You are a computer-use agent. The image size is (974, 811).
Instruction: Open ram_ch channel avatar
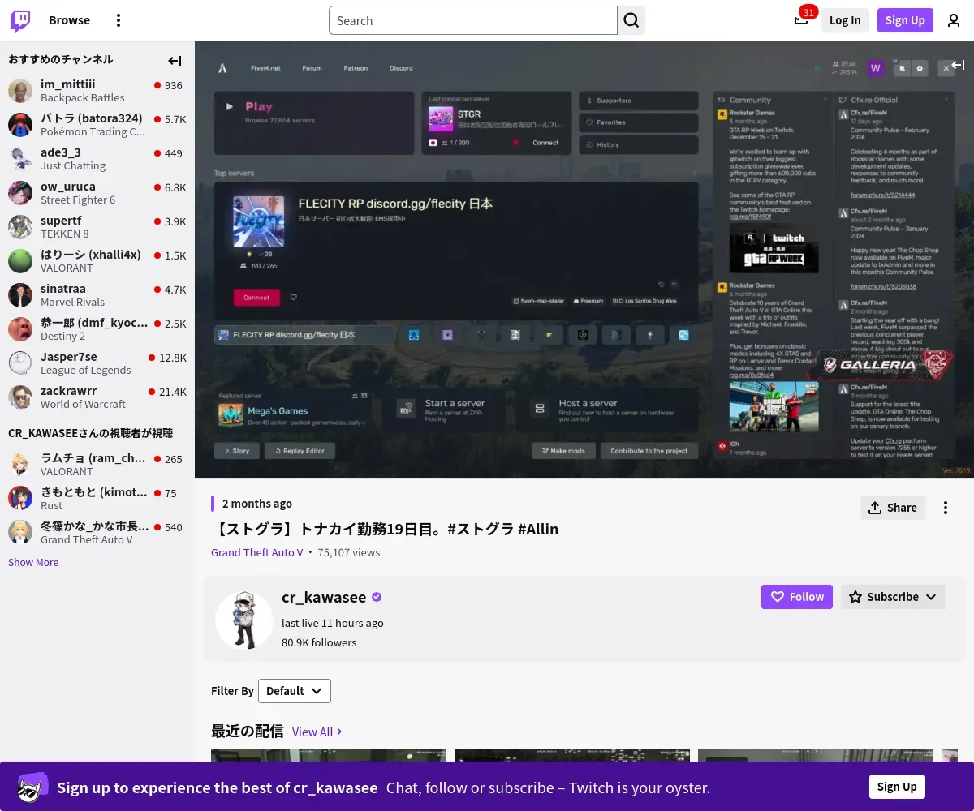20,465
